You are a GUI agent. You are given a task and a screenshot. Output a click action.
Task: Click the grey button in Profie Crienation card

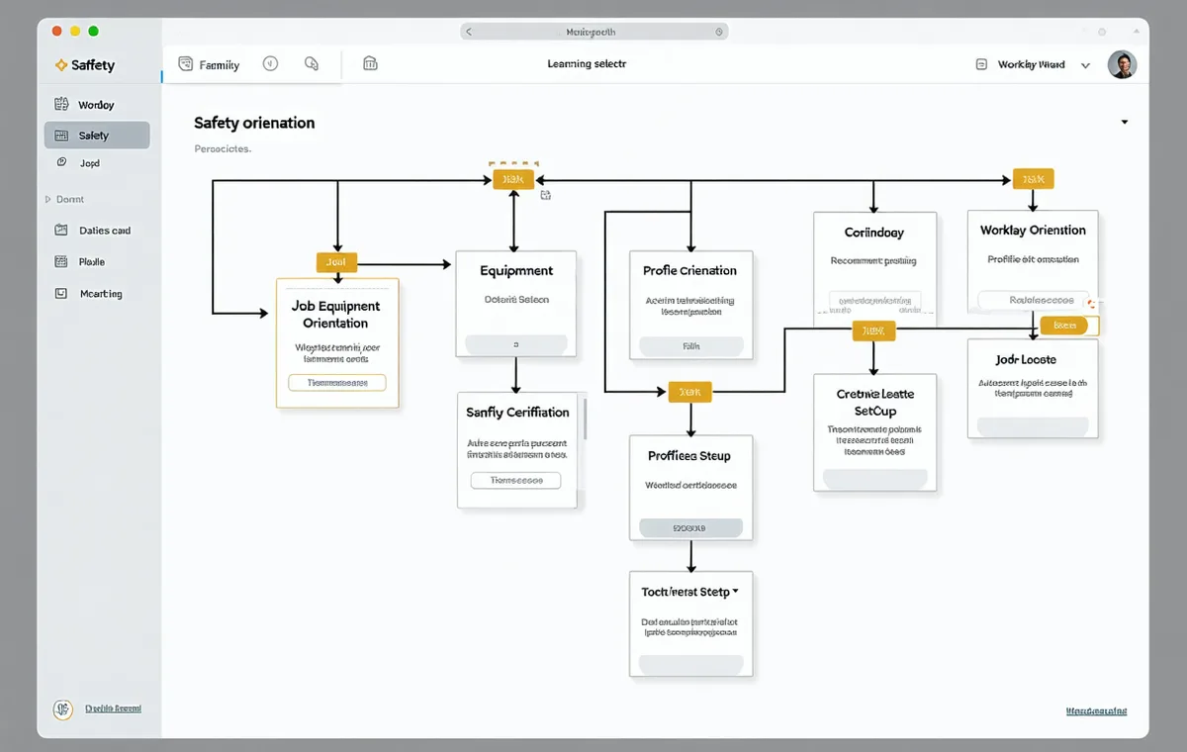point(690,346)
